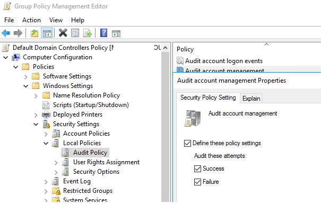The height and width of the screenshot is (204, 321).
Task: Select User Rights Assignment label
Action: coord(106,162)
